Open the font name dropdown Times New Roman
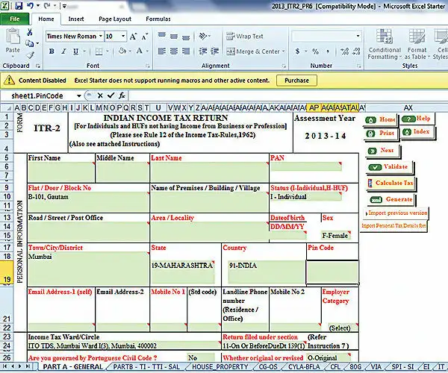The width and height of the screenshot is (448, 373). click(x=101, y=37)
